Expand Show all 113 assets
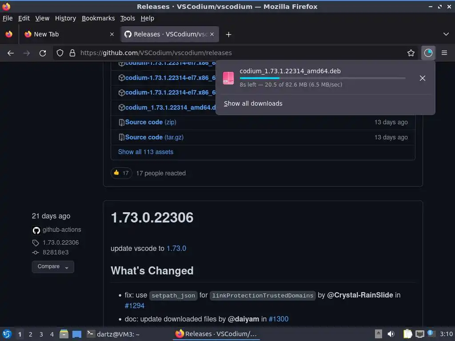The width and height of the screenshot is (455, 341). 146,152
